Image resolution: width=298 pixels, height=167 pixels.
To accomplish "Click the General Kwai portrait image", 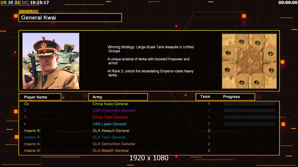I will point(51,61).
